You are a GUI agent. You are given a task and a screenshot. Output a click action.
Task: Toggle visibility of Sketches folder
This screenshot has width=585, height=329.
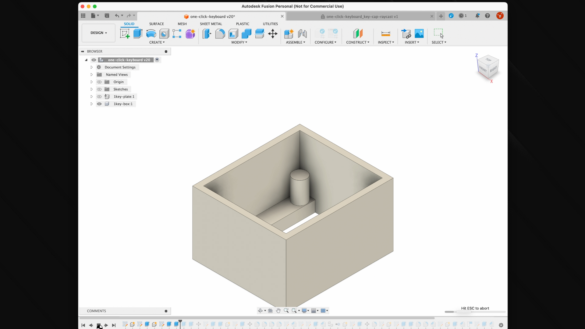tap(99, 89)
